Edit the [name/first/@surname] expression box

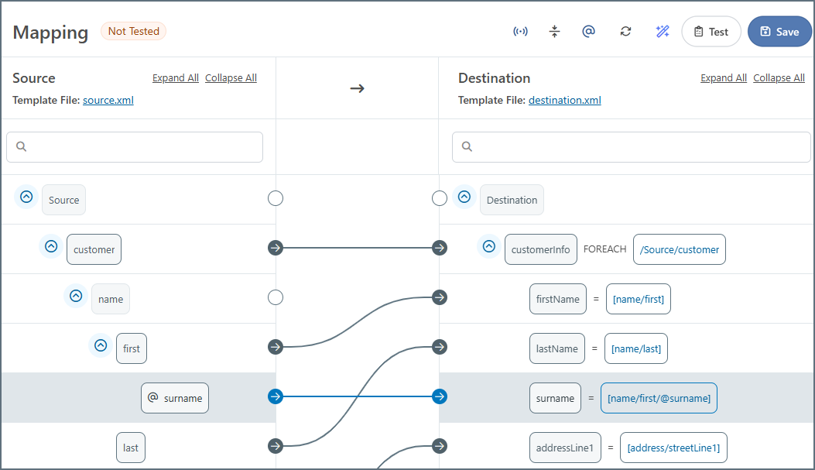click(659, 398)
